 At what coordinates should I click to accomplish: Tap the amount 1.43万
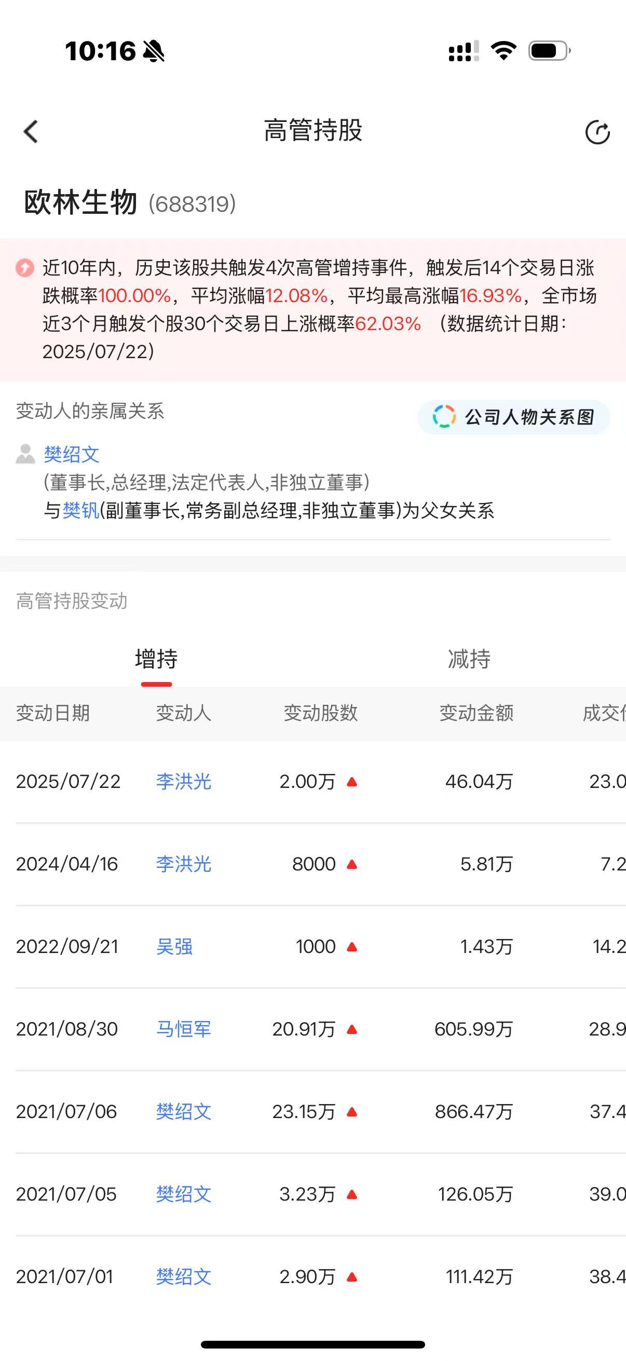click(x=486, y=946)
